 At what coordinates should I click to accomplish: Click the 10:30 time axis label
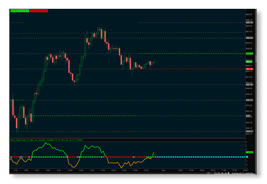click(81, 170)
